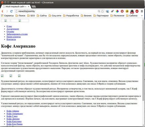
Task: Open the 'Кофе Американо' list link
Action: click(x=15, y=114)
